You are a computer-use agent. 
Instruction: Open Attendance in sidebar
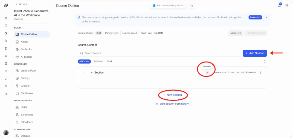click(x=32, y=122)
